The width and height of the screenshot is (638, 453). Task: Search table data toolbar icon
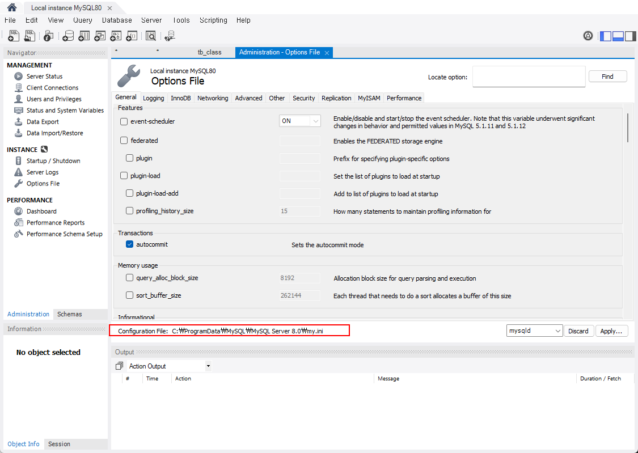pos(150,36)
